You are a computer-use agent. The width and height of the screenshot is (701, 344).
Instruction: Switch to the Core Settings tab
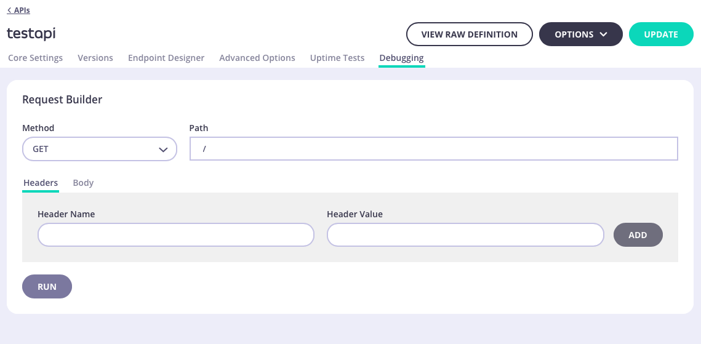coord(35,58)
